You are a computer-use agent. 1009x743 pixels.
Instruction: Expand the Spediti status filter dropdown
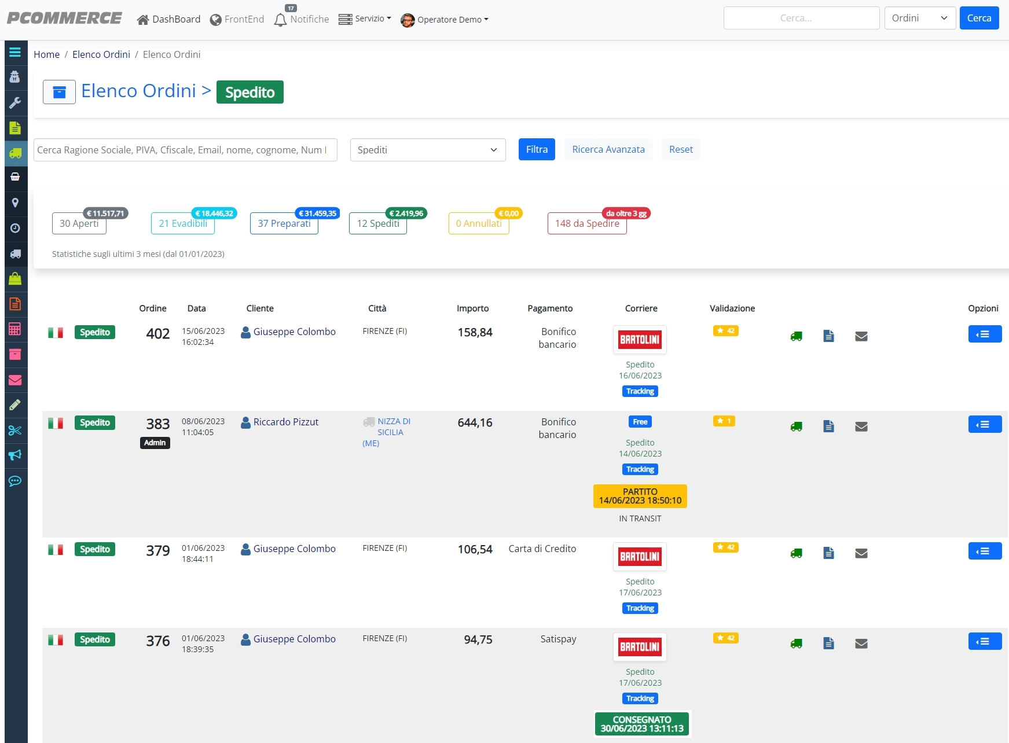(x=428, y=150)
